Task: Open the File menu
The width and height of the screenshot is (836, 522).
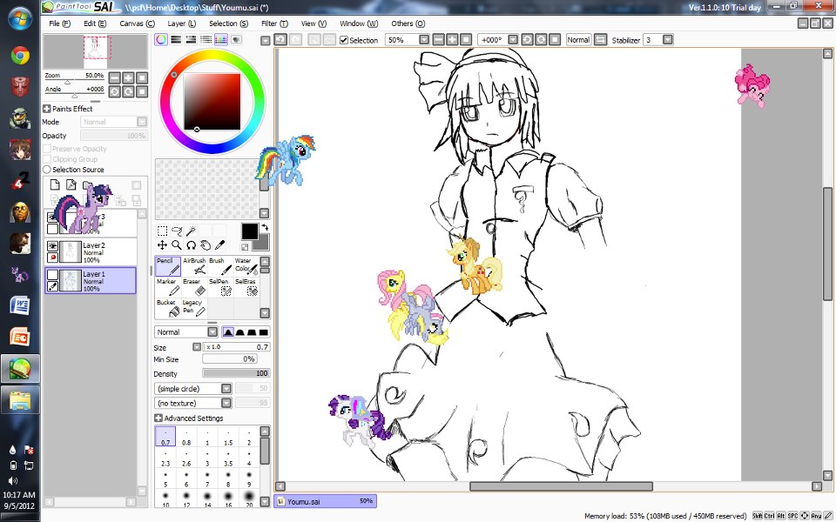Action: [x=60, y=23]
